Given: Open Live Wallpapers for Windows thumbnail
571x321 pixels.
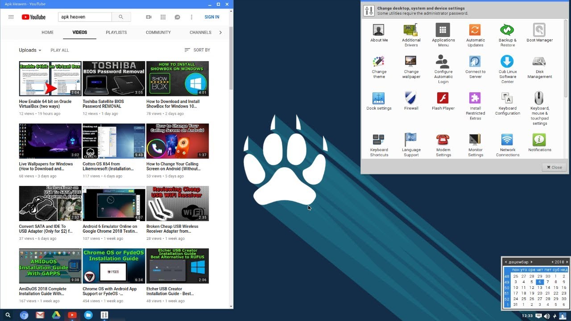Looking at the screenshot, I should tap(50, 141).
